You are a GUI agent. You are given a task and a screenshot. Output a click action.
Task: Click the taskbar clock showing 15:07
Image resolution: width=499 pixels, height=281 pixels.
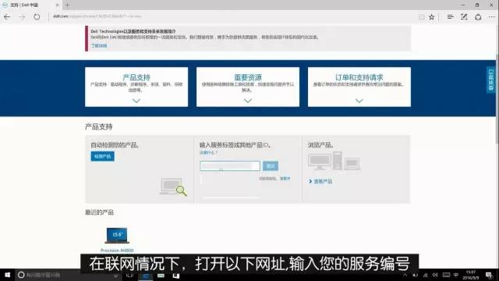tap(471, 275)
